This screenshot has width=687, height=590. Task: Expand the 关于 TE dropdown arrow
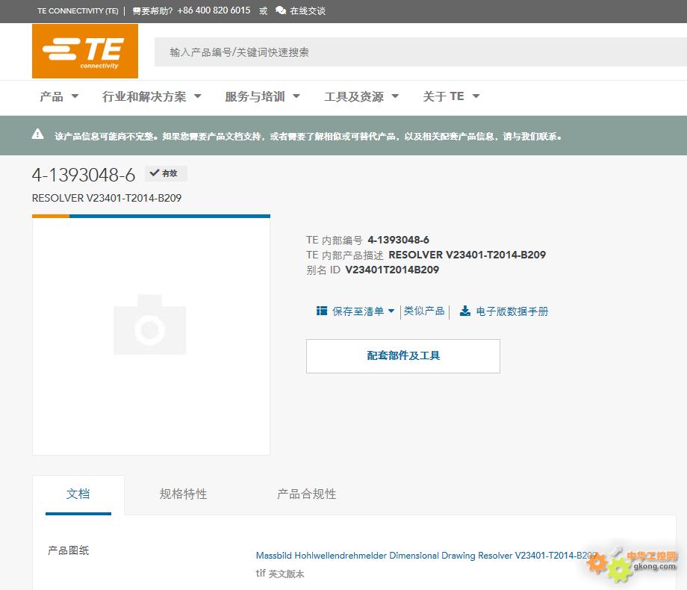[x=476, y=96]
